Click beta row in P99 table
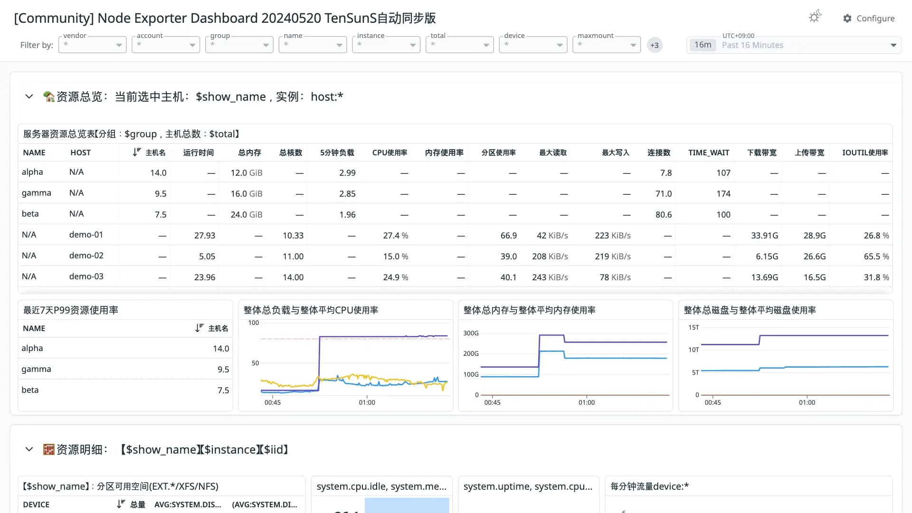912x513 pixels. click(x=125, y=390)
